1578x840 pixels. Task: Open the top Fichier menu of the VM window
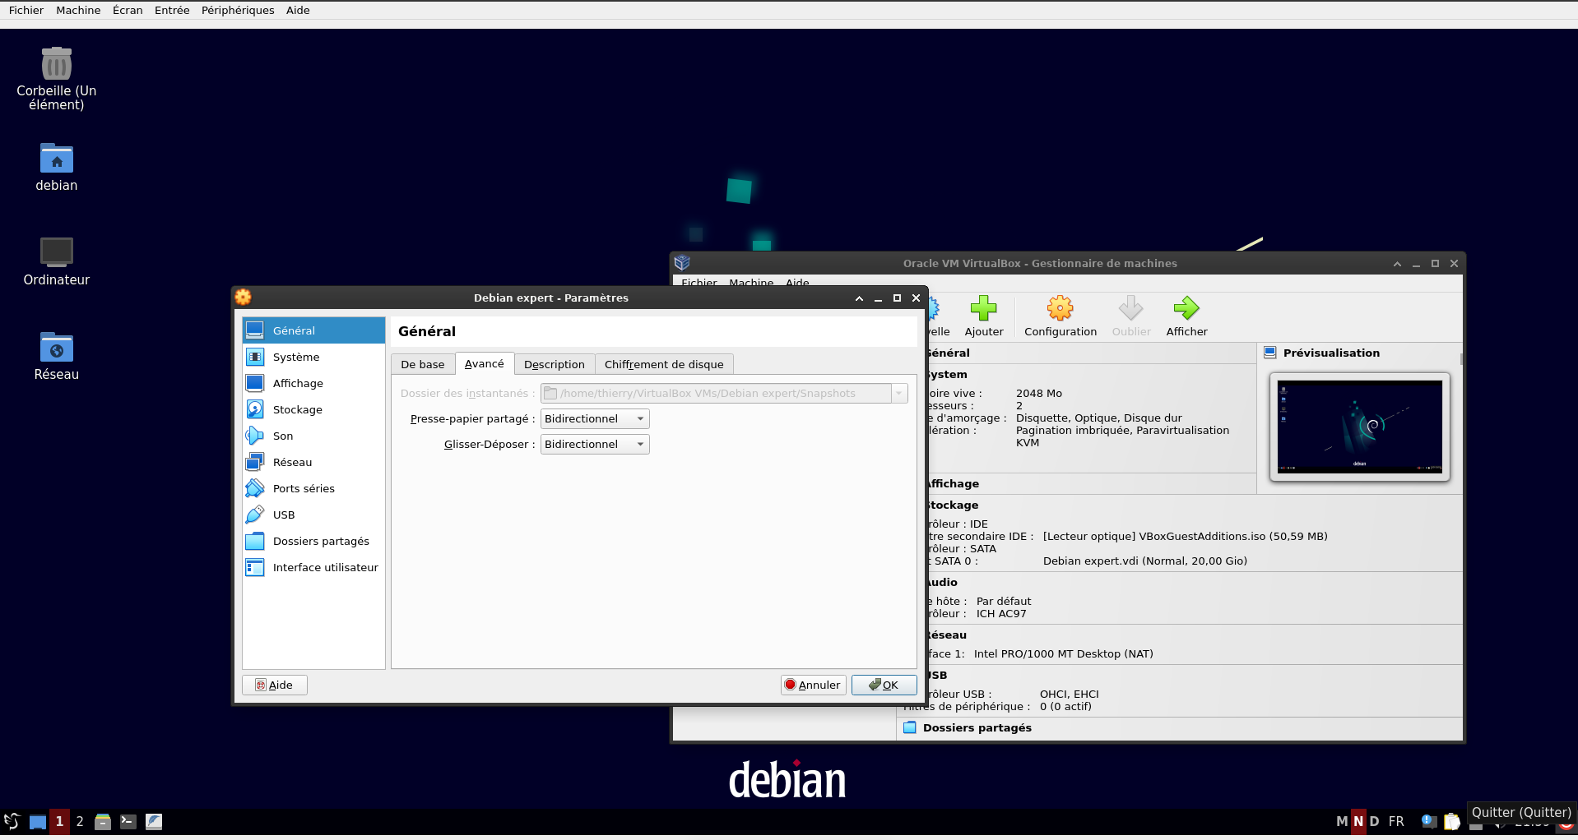pyautogui.click(x=26, y=10)
